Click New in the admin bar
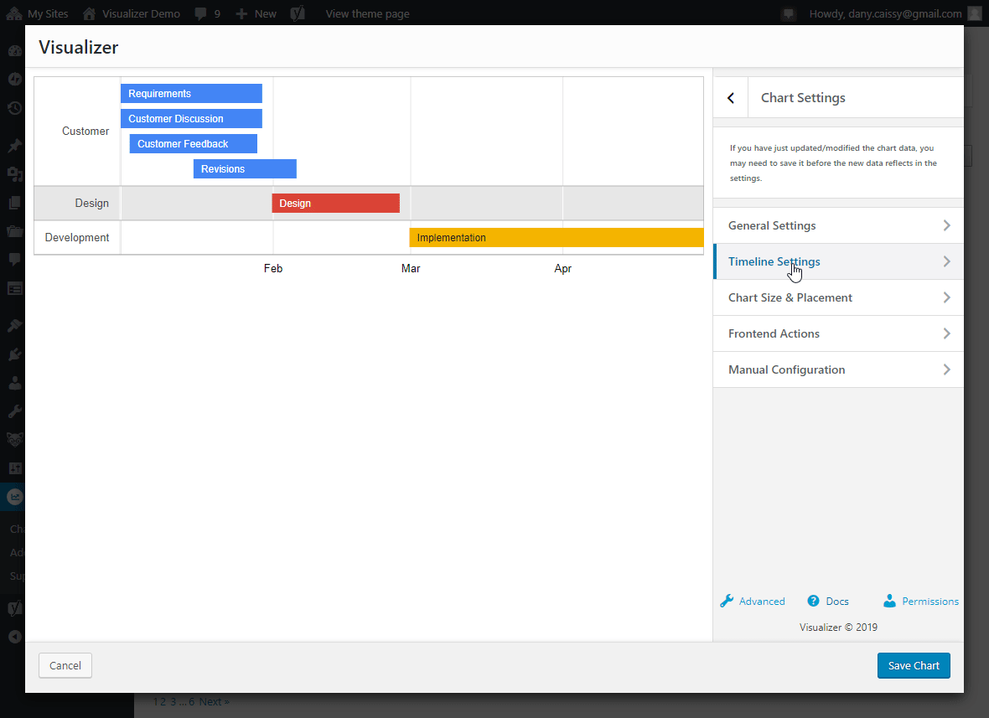The height and width of the screenshot is (718, 989). click(x=256, y=13)
